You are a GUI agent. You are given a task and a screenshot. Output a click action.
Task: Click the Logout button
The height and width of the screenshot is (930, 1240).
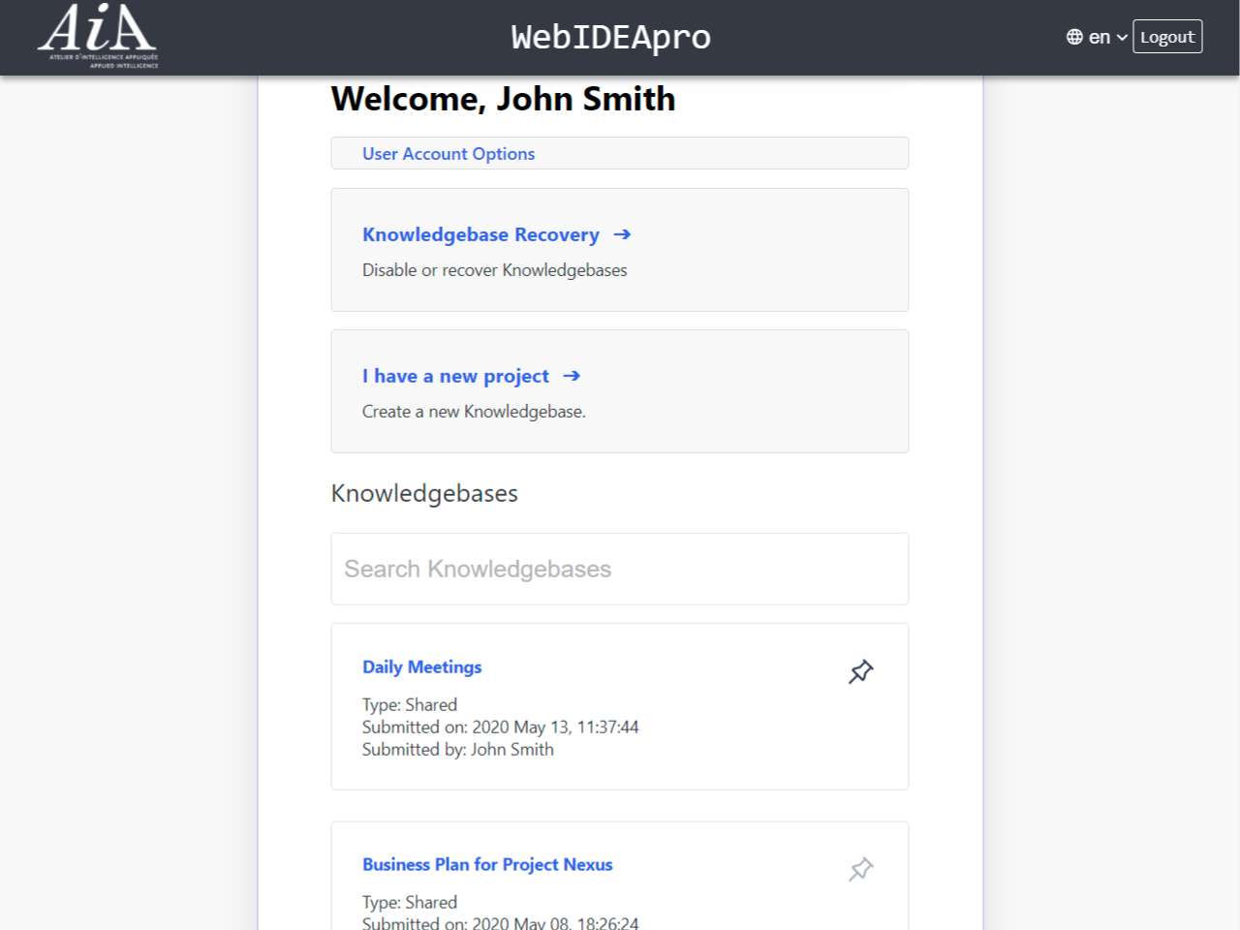point(1167,37)
